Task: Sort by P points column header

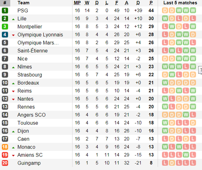Action: tap(151, 3)
